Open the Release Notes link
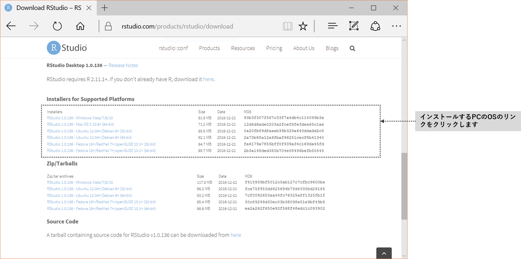Viewport: 521px width, 259px height. click(123, 65)
